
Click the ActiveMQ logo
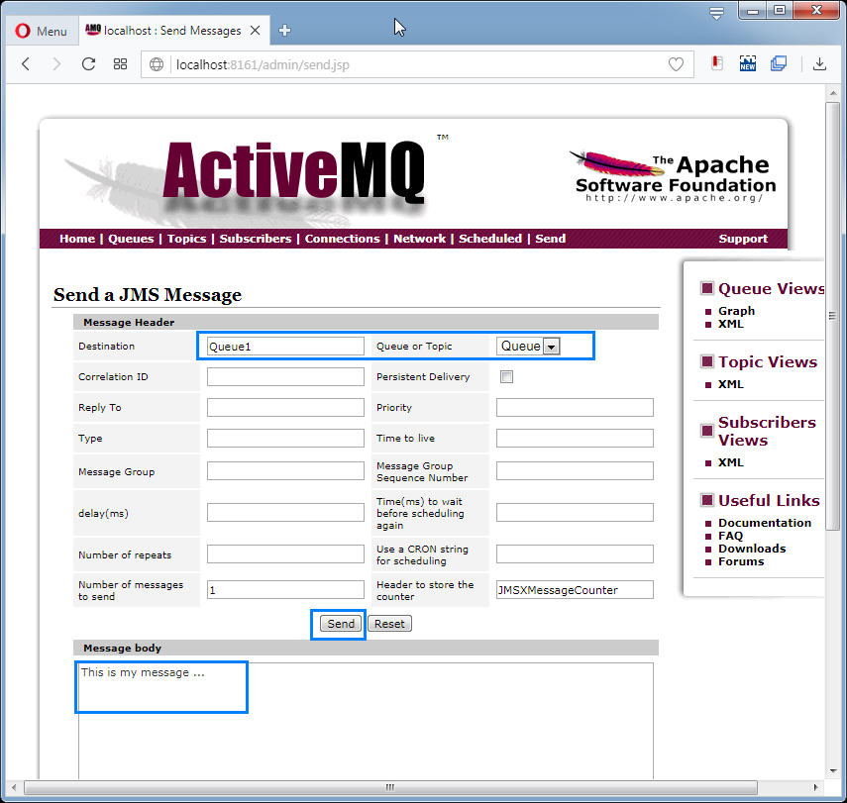[294, 171]
